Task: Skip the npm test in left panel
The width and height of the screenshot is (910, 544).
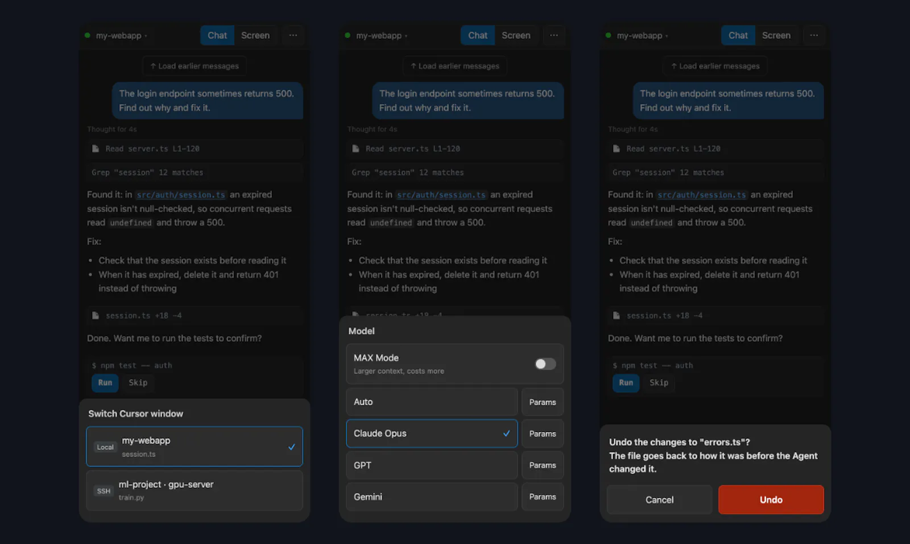Action: click(138, 383)
